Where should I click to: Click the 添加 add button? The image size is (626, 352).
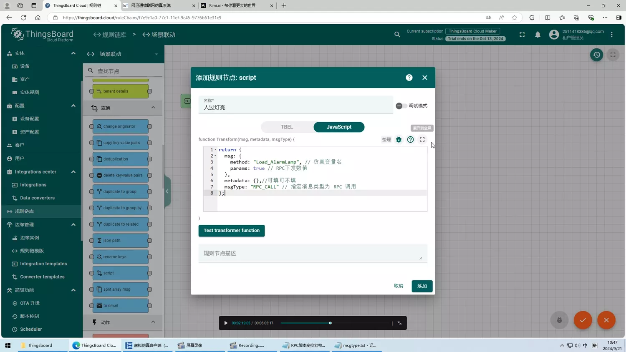pos(422,286)
